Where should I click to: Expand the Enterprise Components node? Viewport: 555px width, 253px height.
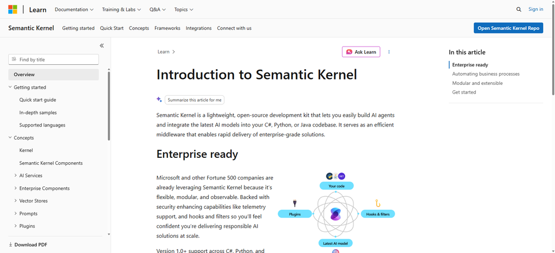[16, 188]
